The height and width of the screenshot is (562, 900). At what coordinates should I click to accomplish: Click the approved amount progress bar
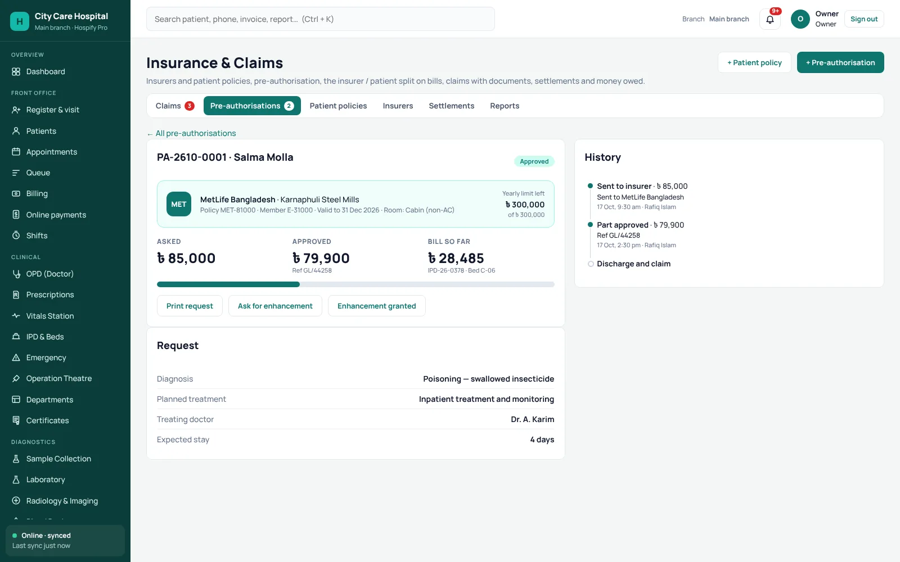(x=355, y=284)
